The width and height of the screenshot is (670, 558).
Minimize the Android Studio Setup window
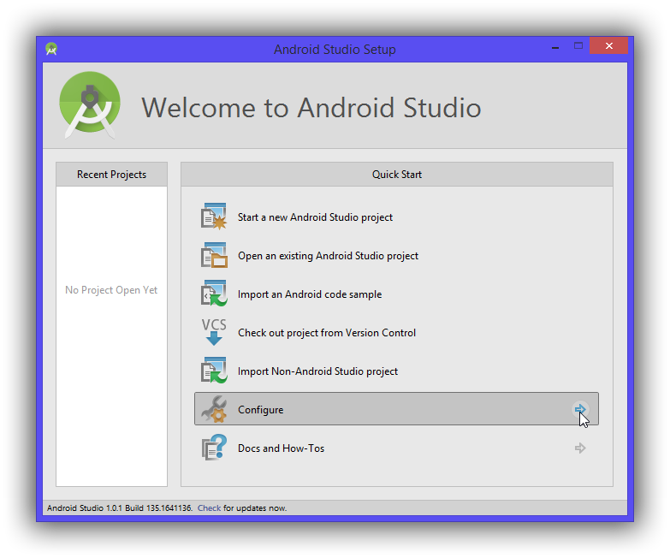click(x=555, y=46)
